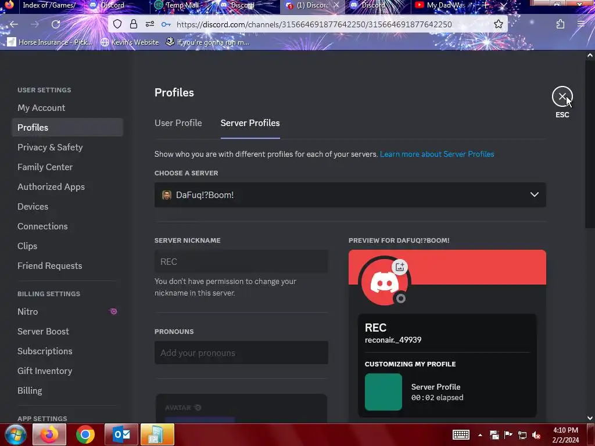Open Gift Inventory settings
The height and width of the screenshot is (446, 595).
[45, 371]
